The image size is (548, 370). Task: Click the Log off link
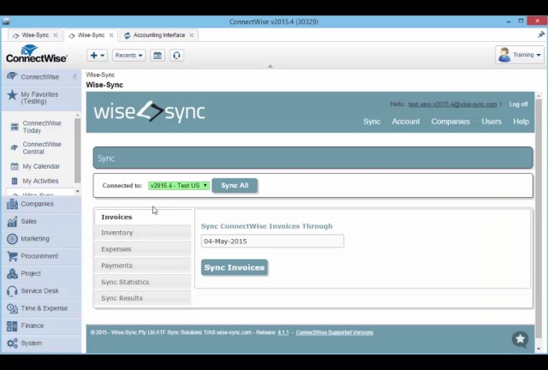pyautogui.click(x=518, y=104)
